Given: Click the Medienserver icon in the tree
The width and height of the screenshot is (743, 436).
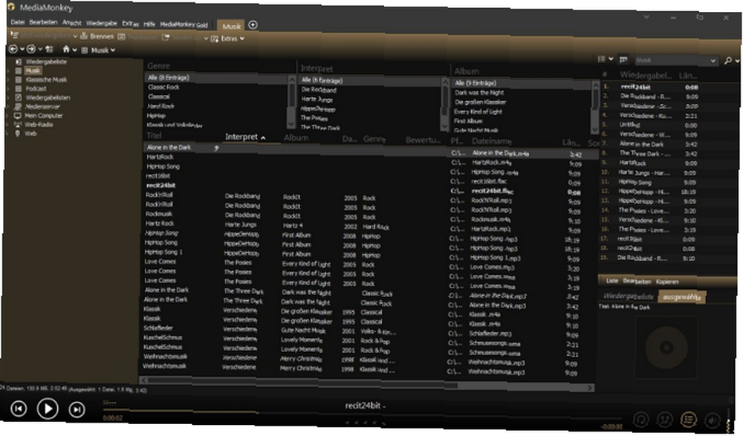Looking at the screenshot, I should [x=19, y=107].
